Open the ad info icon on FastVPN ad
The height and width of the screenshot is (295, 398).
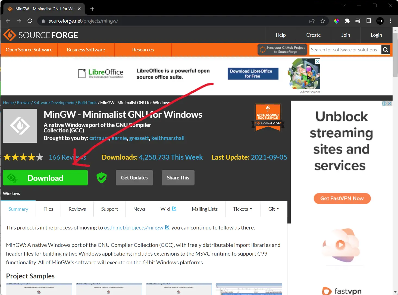click(384, 103)
